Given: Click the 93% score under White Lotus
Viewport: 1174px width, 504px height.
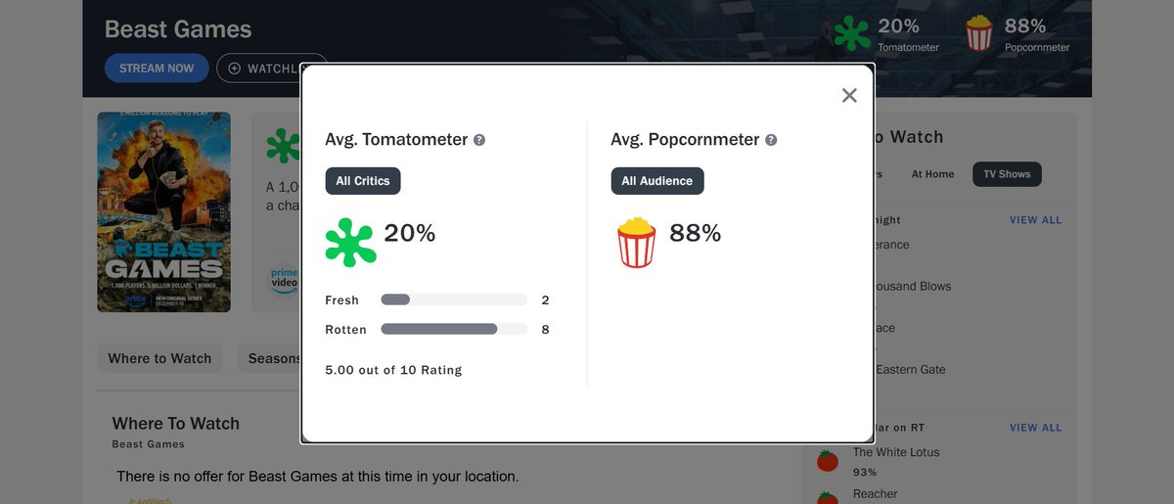Looking at the screenshot, I should [x=865, y=472].
